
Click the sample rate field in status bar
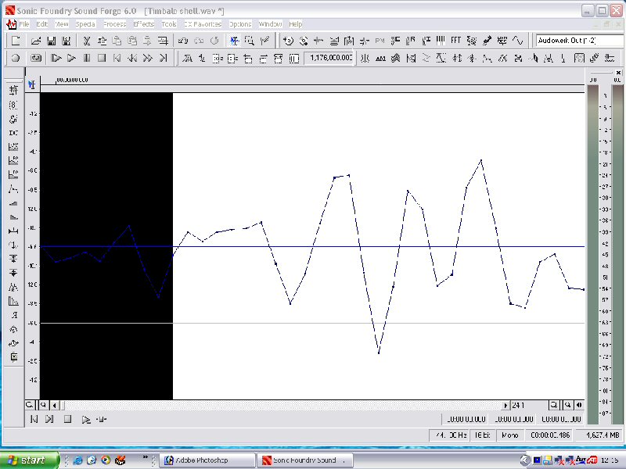[x=452, y=435]
